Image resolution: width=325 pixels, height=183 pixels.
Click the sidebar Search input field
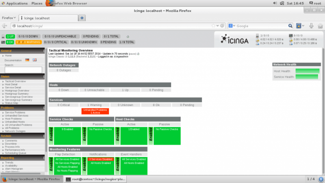point(23,70)
